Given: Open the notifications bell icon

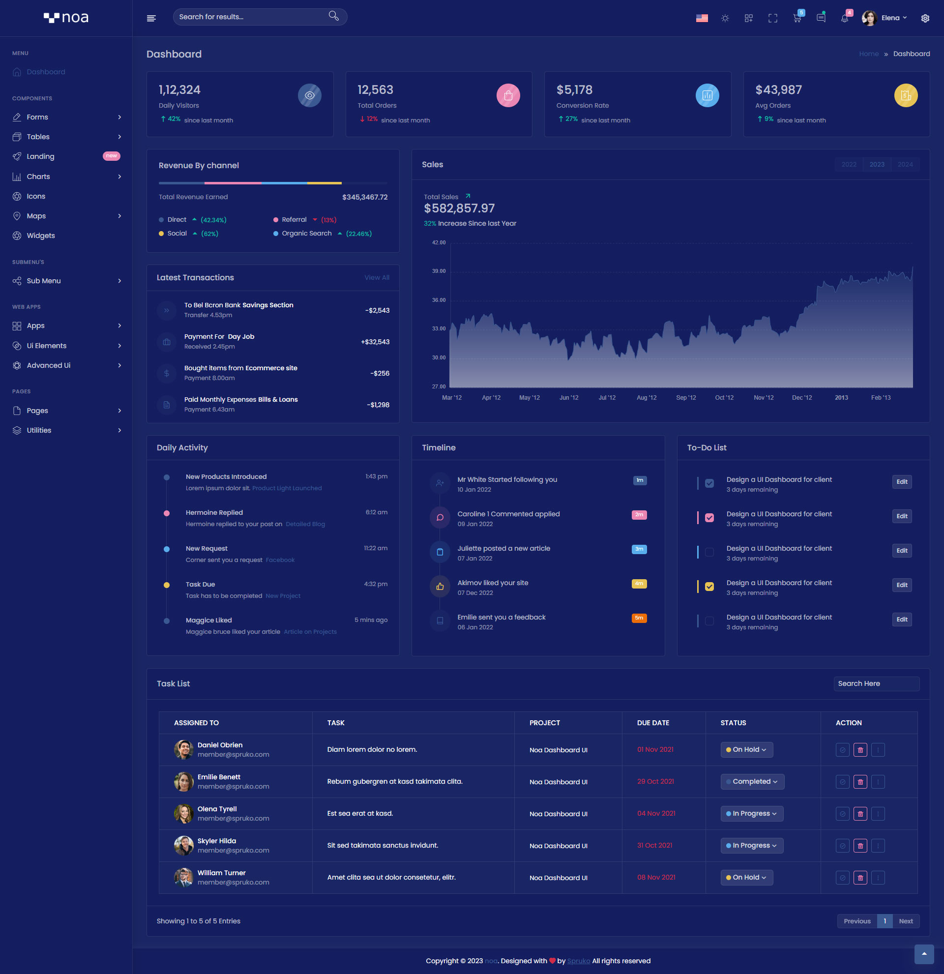Looking at the screenshot, I should 844,18.
